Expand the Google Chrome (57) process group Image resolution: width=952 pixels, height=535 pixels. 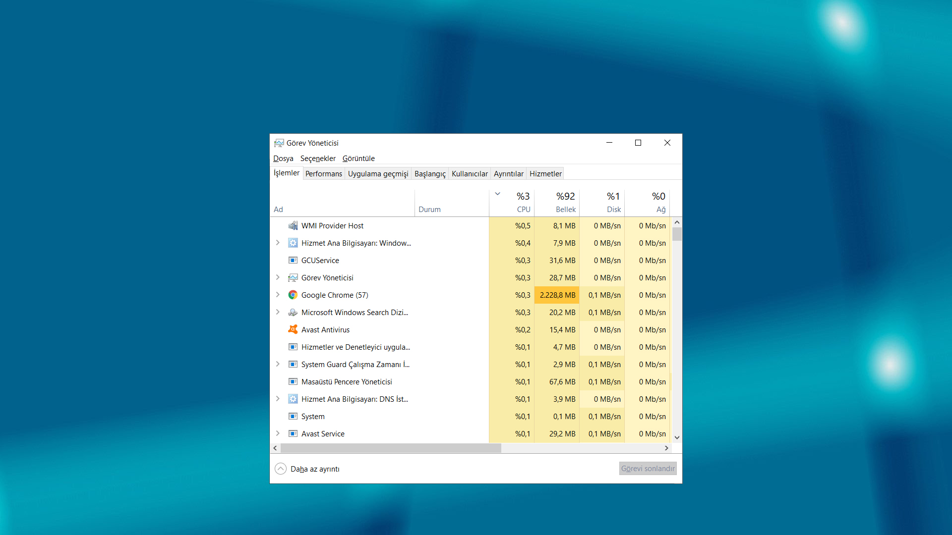point(278,295)
